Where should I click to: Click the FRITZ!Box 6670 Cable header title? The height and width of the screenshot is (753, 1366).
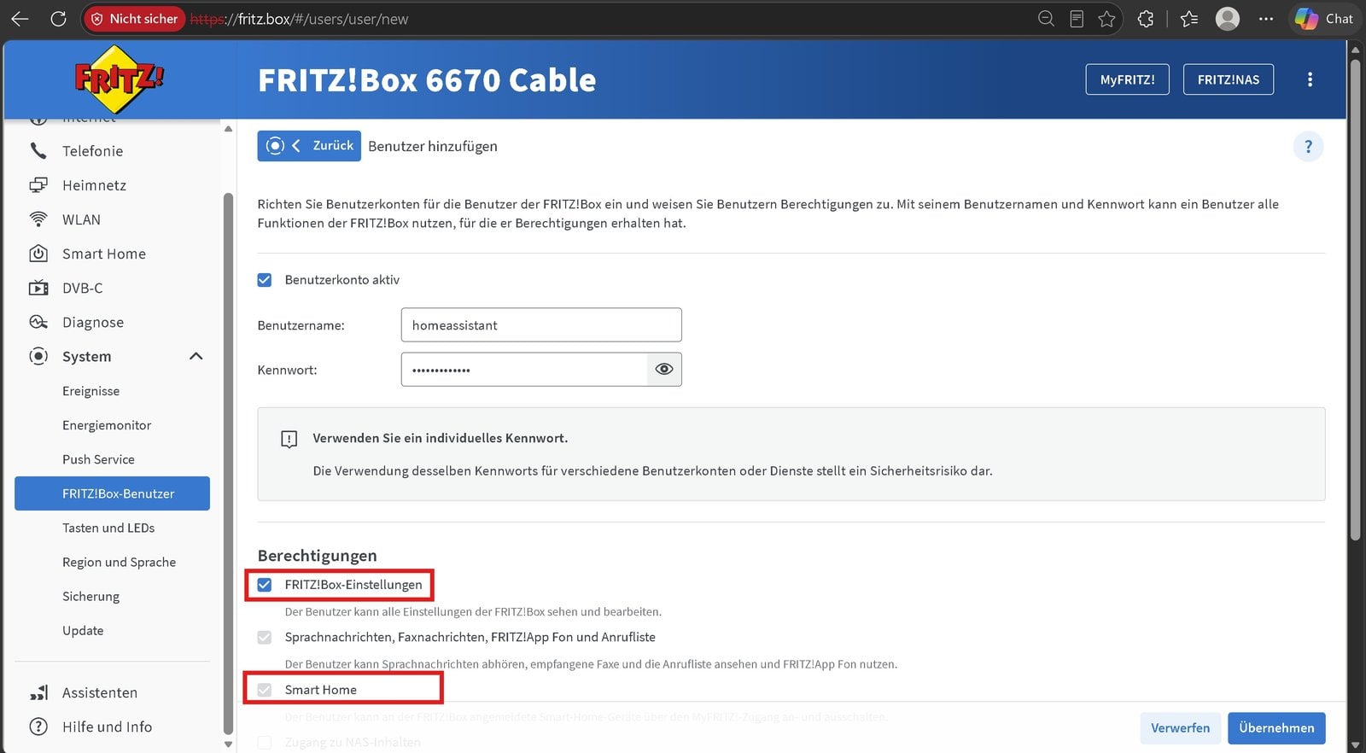pos(427,80)
